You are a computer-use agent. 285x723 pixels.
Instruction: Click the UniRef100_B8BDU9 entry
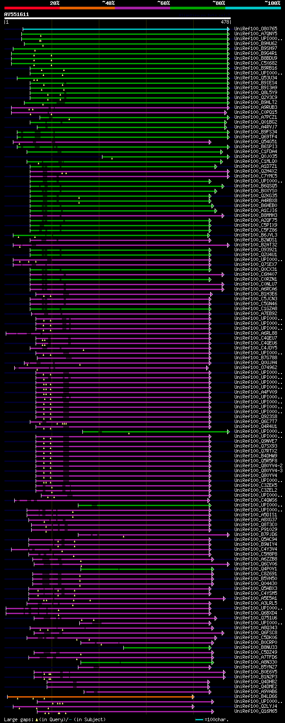tap(256, 58)
